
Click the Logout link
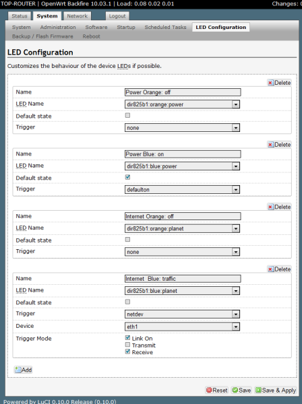point(117,16)
